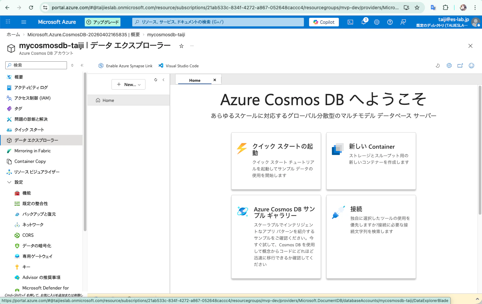The image size is (482, 304).
Task: Open the browser extensions puzzle icon
Action: click(445, 7)
